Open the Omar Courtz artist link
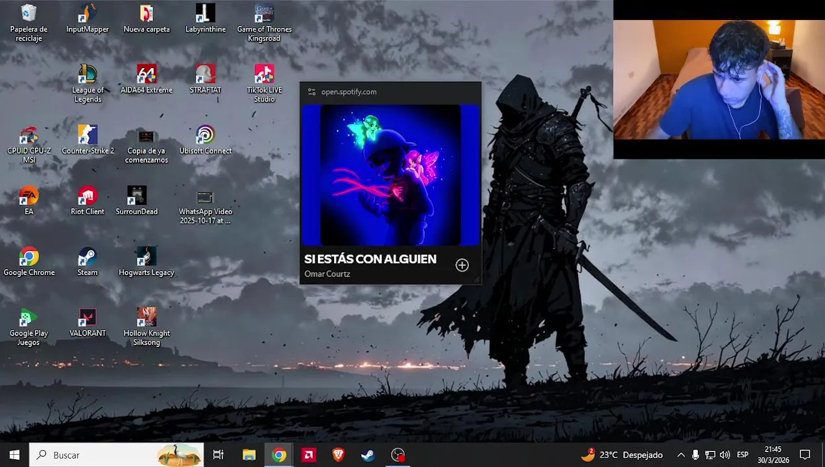 (327, 274)
